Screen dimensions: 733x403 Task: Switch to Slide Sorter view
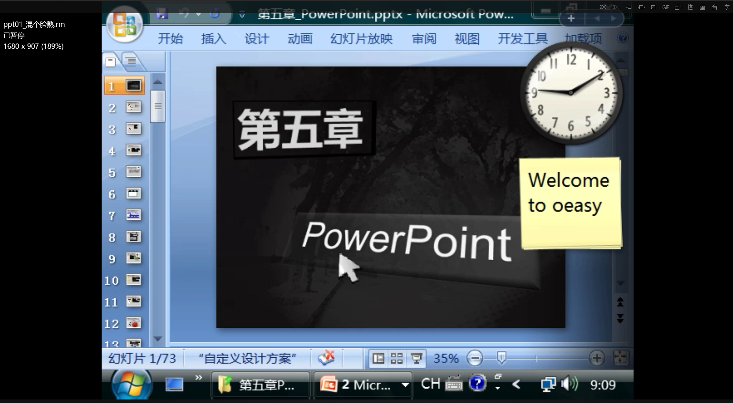tap(397, 359)
